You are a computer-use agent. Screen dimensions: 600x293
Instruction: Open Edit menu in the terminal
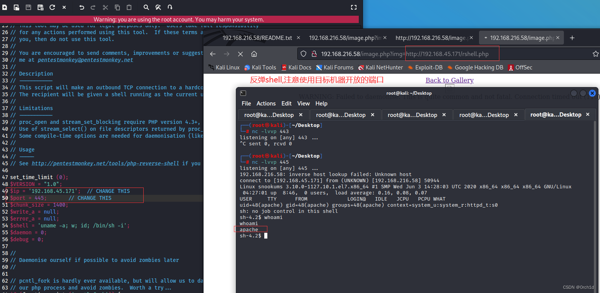point(287,104)
